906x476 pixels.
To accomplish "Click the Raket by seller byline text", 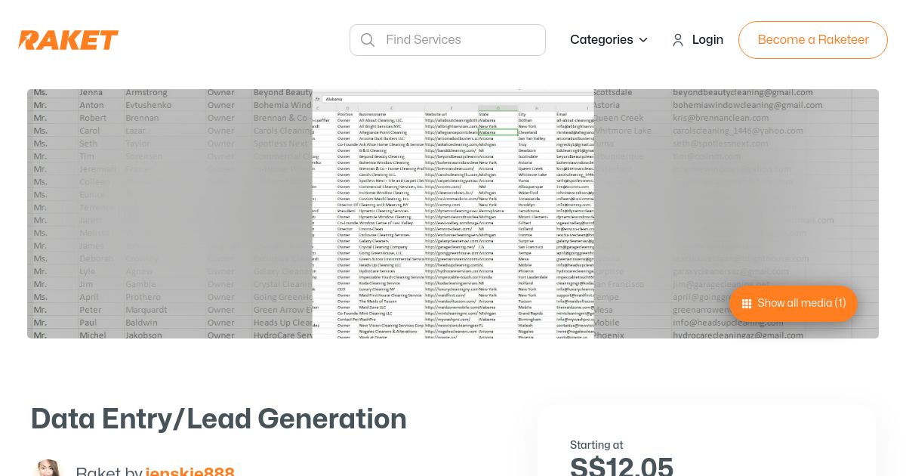I will pyautogui.click(x=110, y=470).
